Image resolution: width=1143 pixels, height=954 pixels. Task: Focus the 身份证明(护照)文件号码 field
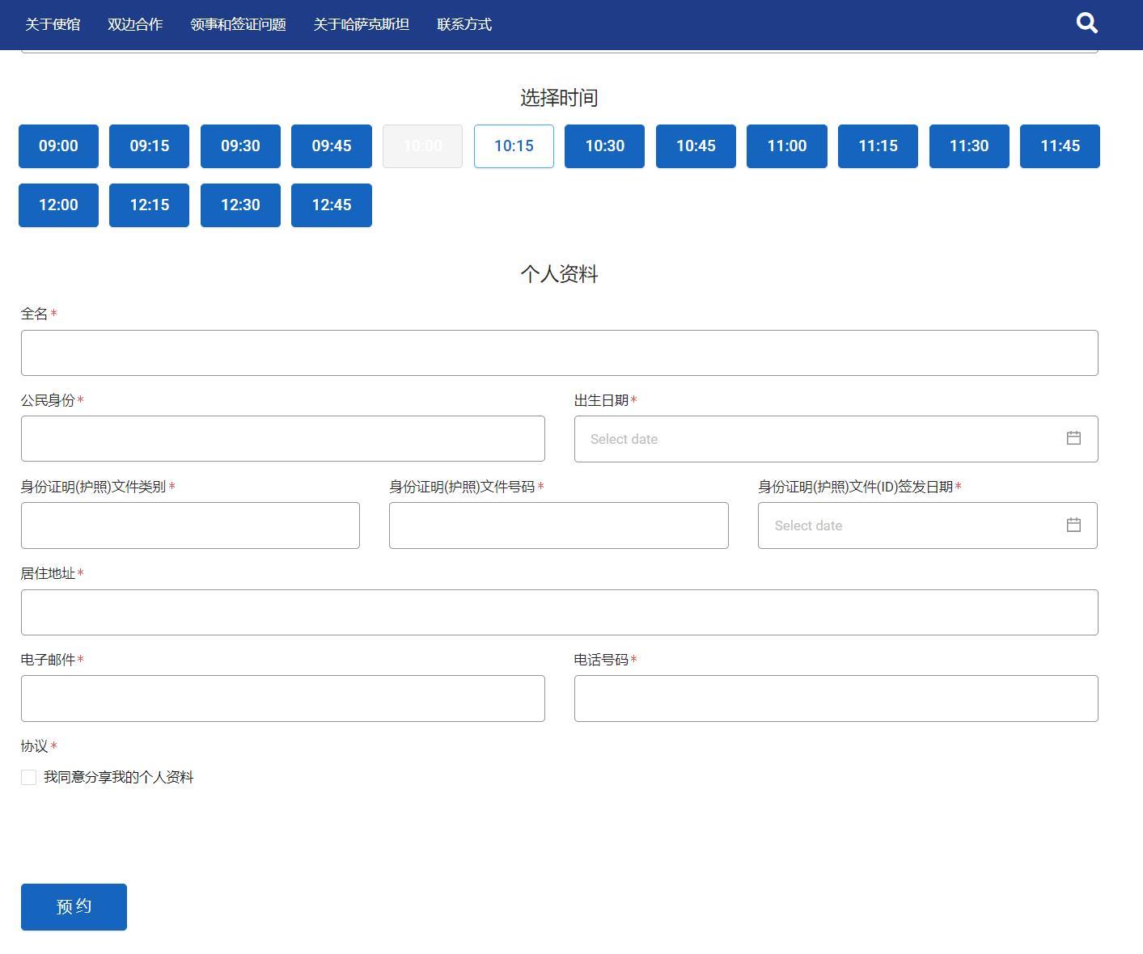tap(559, 526)
